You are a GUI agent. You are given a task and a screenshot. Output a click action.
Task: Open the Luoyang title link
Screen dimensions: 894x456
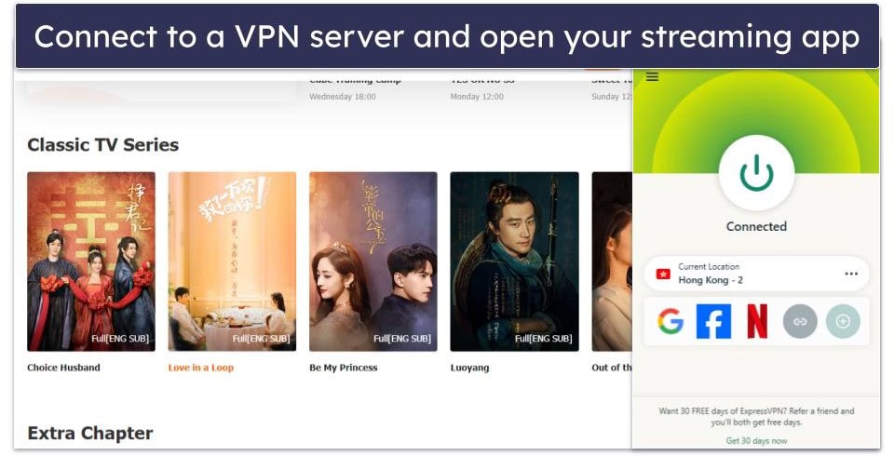(x=469, y=368)
